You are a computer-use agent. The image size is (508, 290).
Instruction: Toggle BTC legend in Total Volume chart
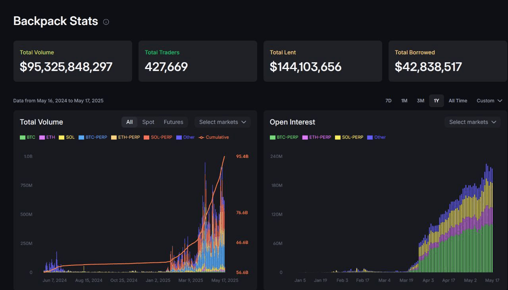point(27,137)
